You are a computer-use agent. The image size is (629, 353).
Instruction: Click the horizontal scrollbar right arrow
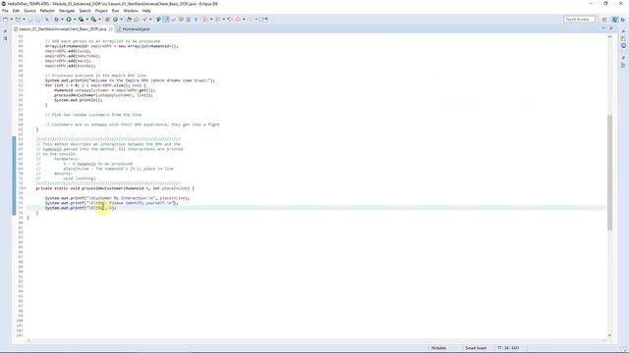tap(603, 340)
